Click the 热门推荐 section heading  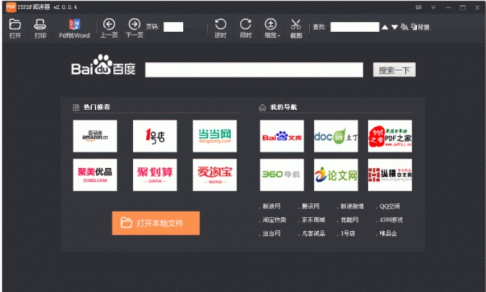tap(97, 107)
